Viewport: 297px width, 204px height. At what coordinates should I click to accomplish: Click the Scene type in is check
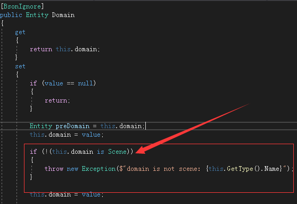click(117, 152)
